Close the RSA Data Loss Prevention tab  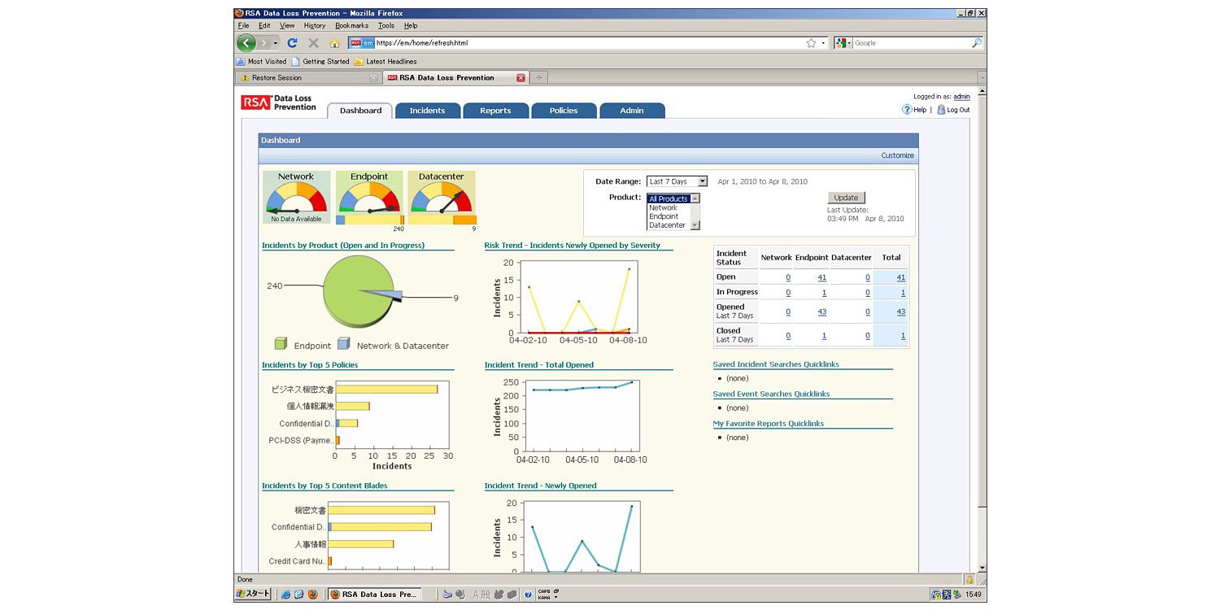pos(521,78)
